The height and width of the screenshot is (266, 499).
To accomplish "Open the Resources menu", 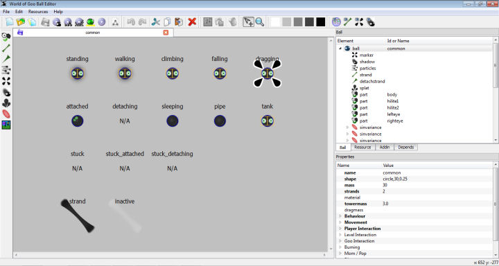I will coord(38,12).
